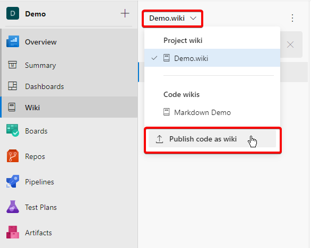Dismiss the panel with the X button
Screen dimensions: 311x248
point(290,45)
